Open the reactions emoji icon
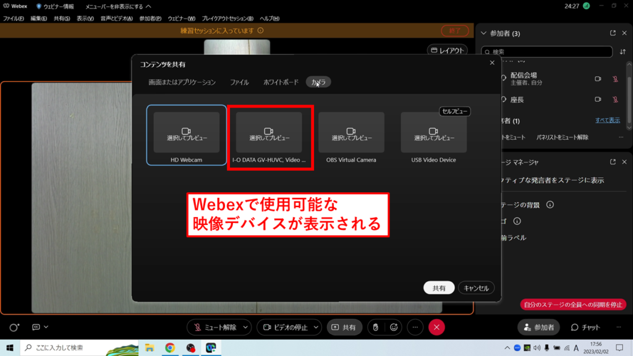Viewport: 633px width, 356px height. point(393,328)
